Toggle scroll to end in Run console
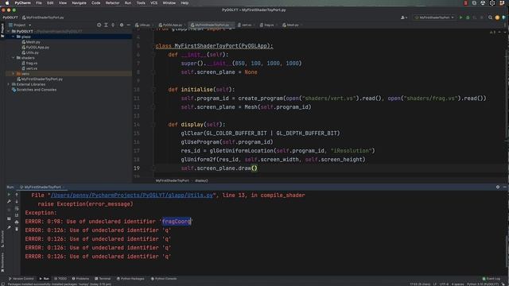509x286 pixels. pos(17,215)
